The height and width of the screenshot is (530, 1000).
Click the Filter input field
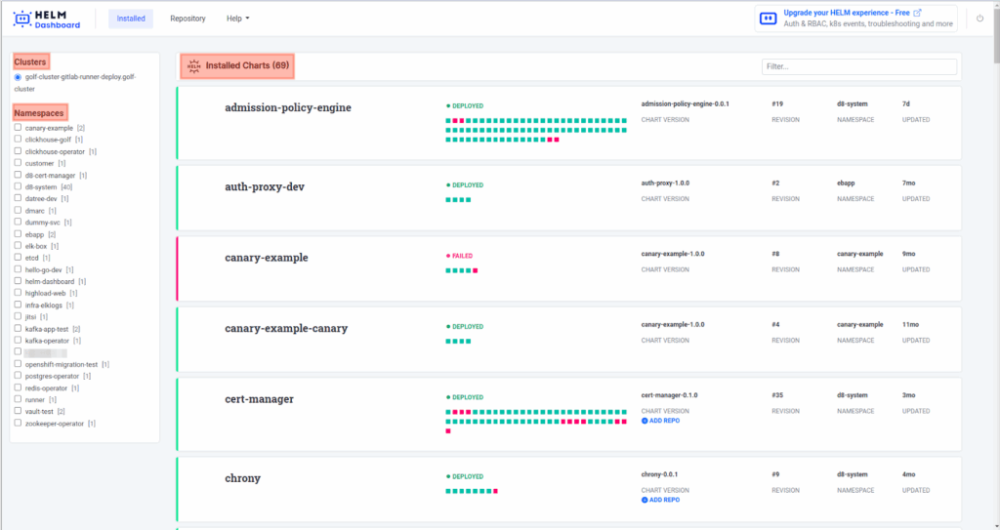point(858,66)
